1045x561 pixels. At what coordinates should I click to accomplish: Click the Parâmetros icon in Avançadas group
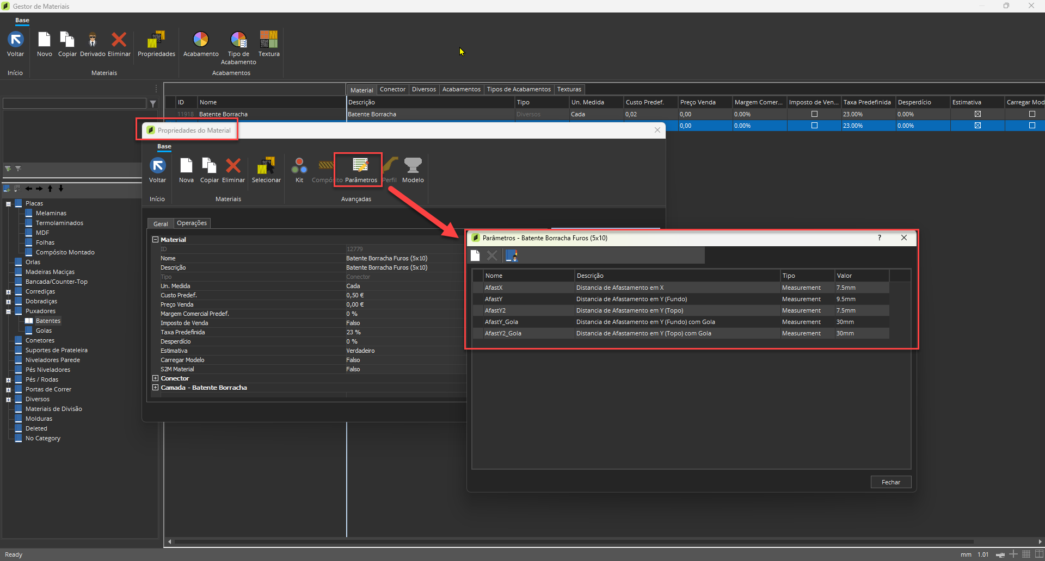360,165
